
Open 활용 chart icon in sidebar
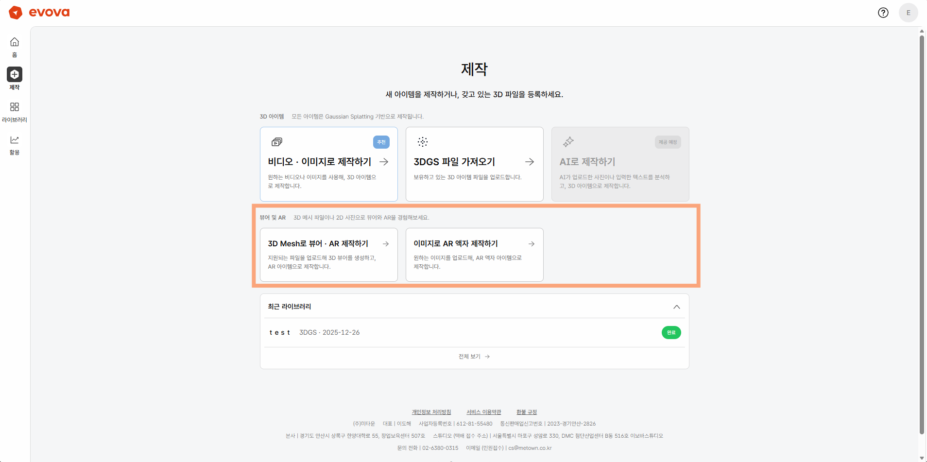click(x=15, y=140)
